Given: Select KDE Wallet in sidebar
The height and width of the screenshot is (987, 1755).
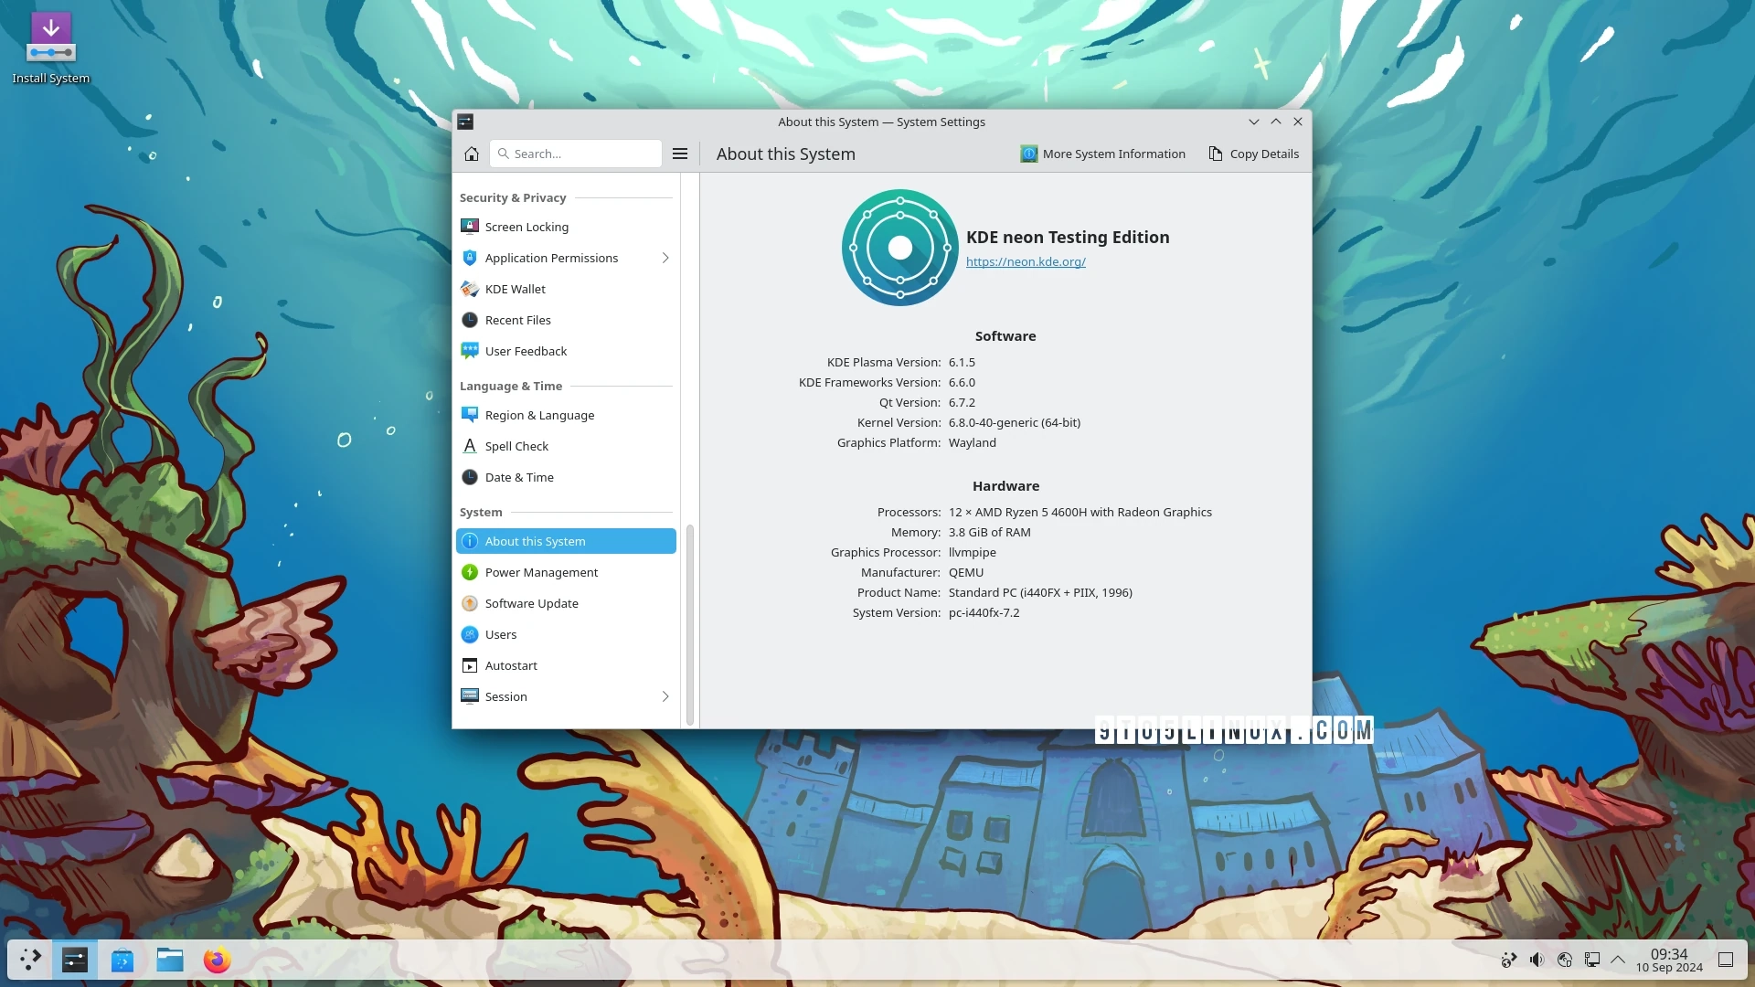Looking at the screenshot, I should coord(566,289).
